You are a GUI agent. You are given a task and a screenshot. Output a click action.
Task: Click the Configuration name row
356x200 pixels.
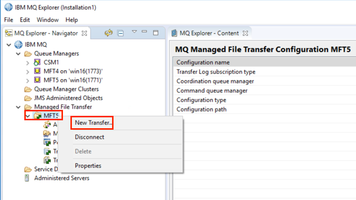264,62
